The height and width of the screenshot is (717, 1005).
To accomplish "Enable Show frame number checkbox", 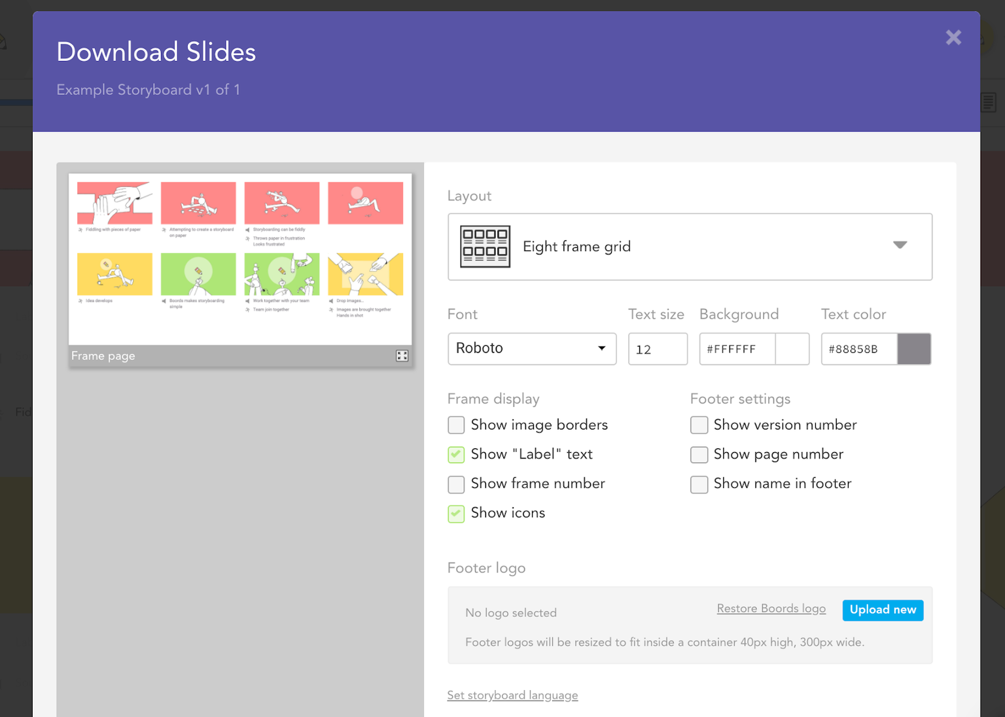I will tap(456, 484).
